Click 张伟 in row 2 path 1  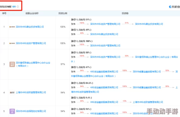click(x=73, y=45)
